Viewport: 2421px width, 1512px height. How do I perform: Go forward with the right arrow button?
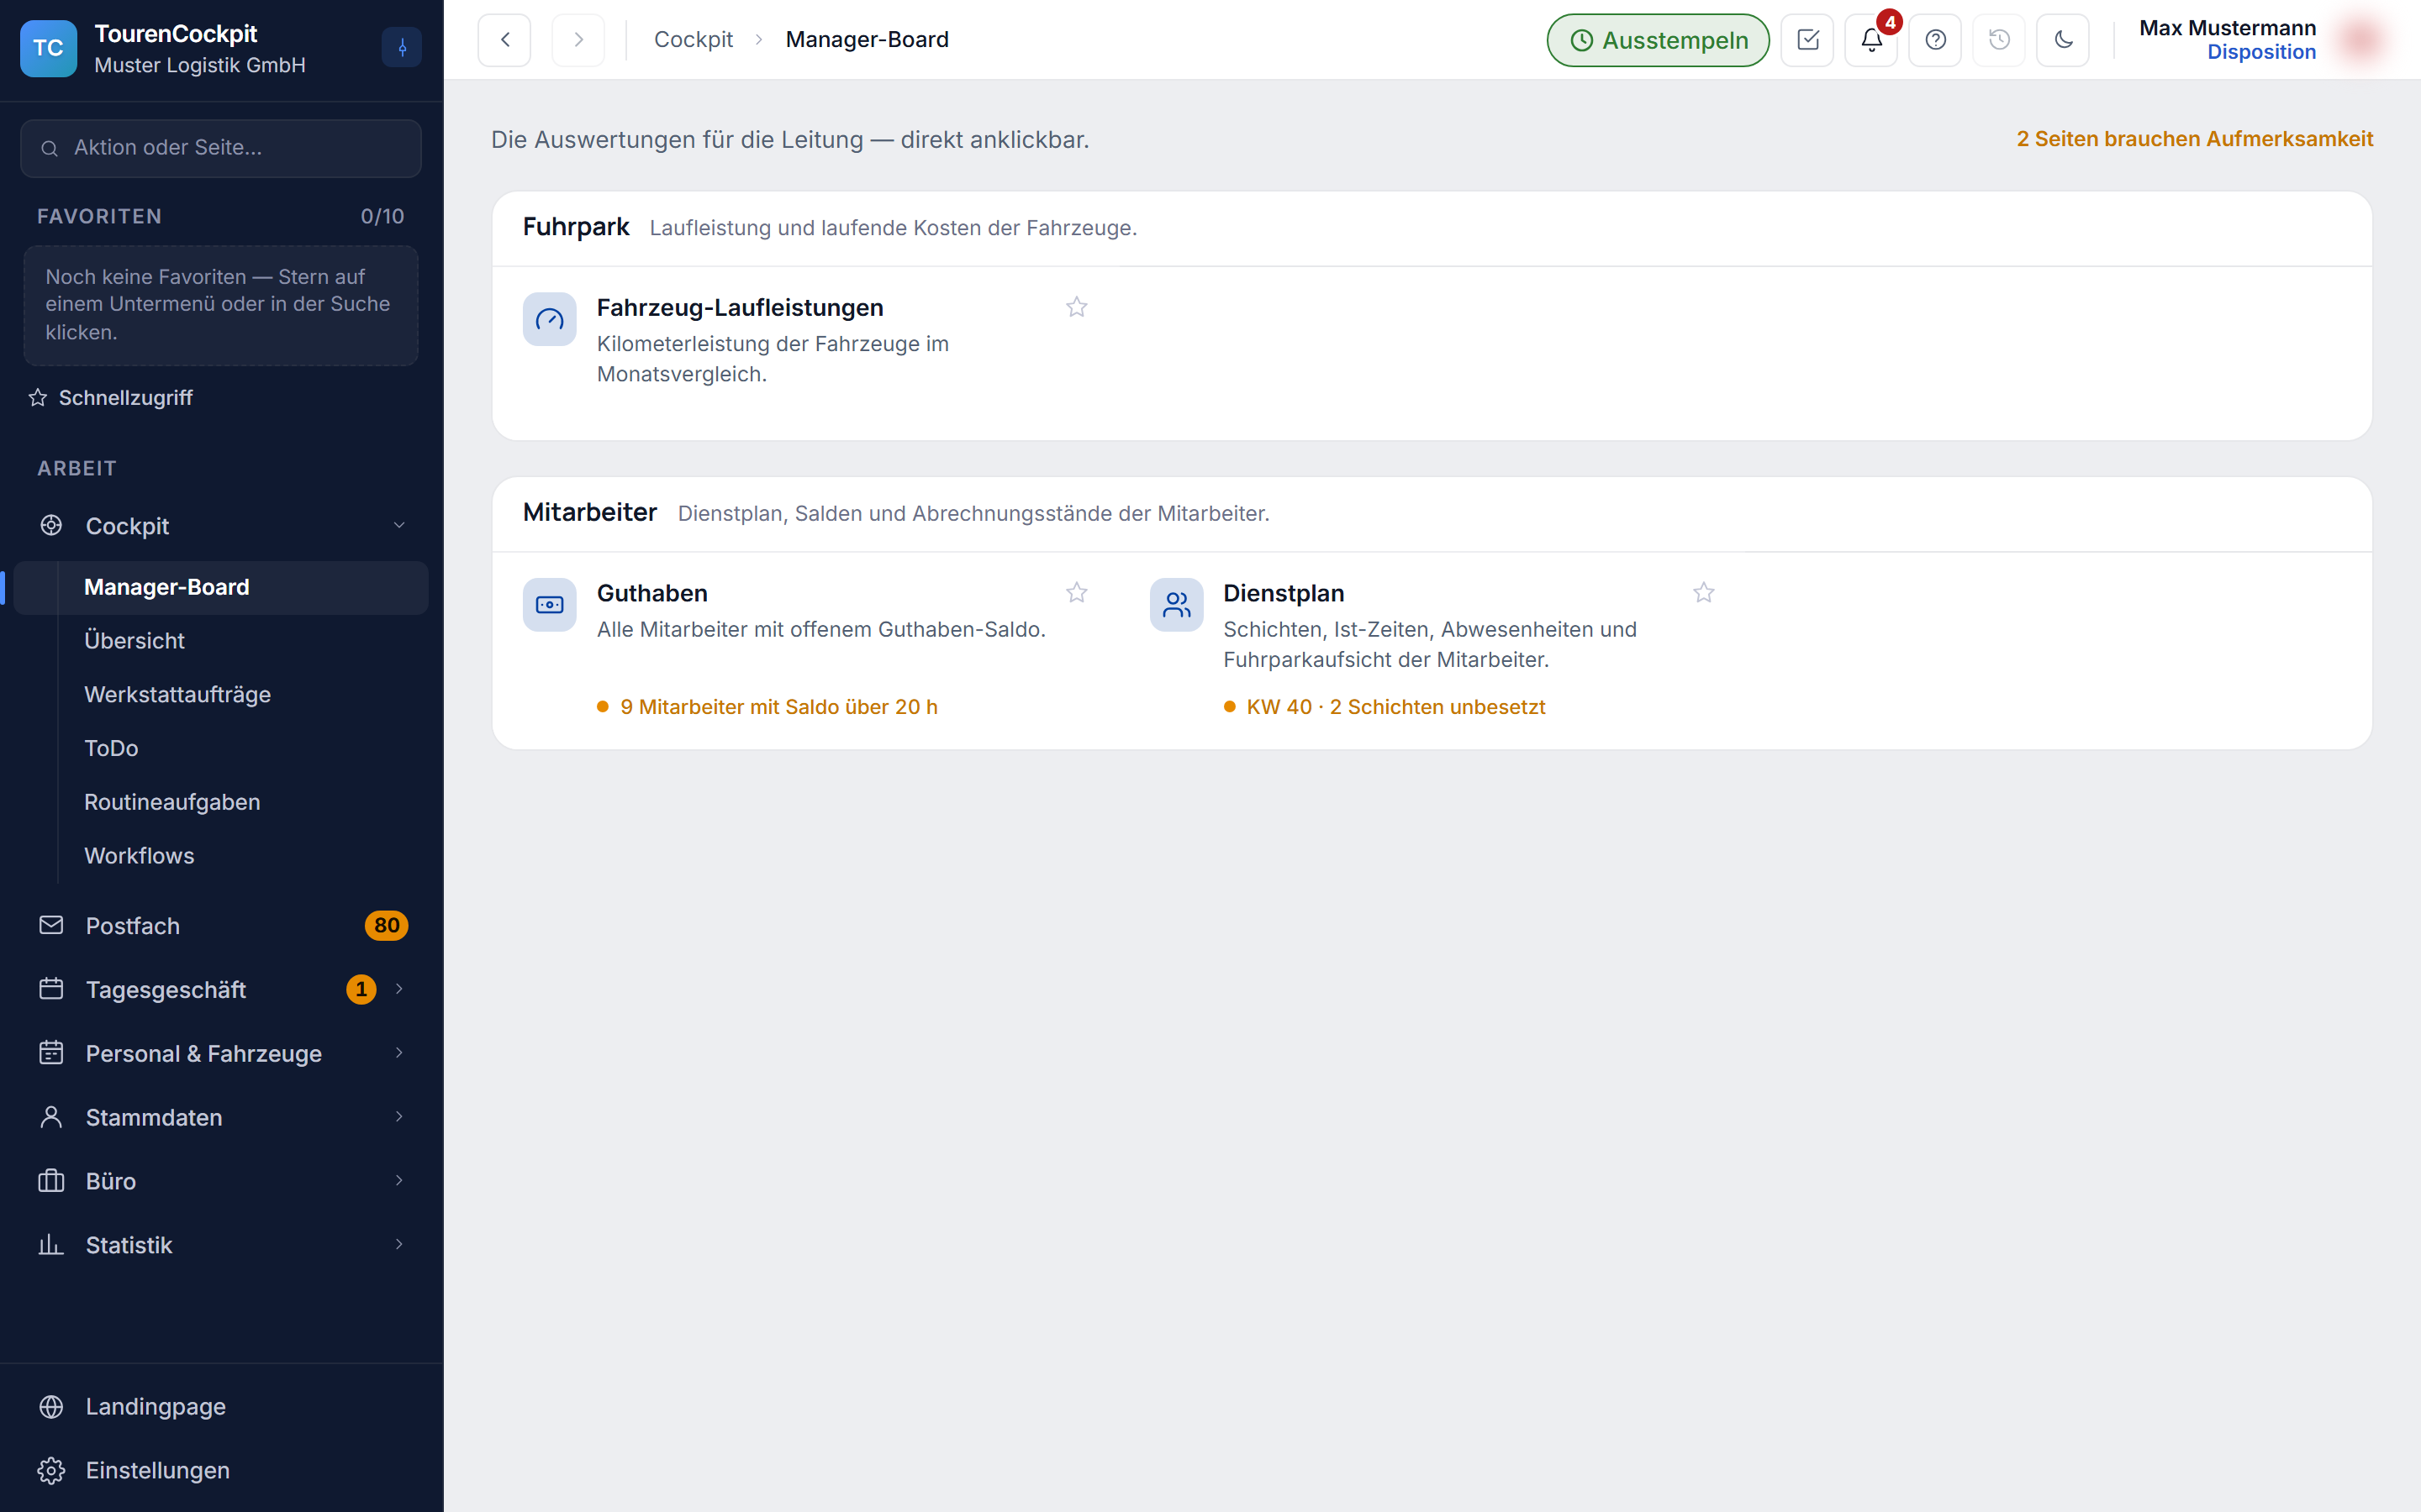(578, 40)
